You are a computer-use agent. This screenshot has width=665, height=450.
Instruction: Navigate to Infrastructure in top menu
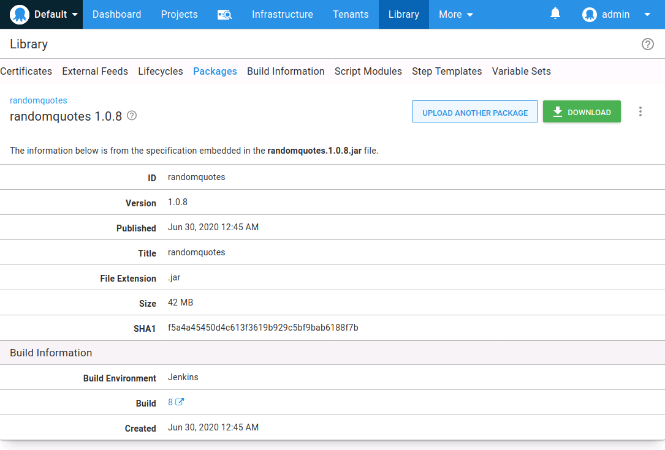[282, 15]
